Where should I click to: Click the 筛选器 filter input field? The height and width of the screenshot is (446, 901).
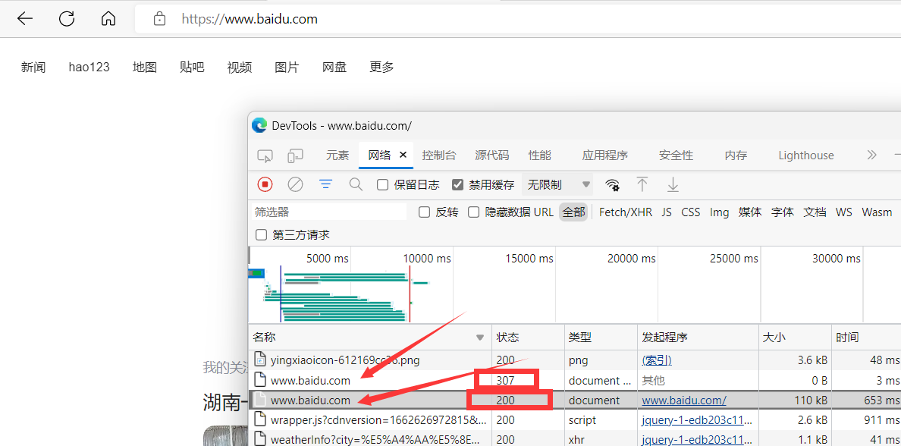click(x=328, y=212)
